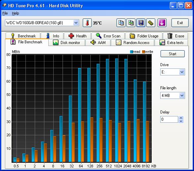194x171 pixels.
Task: Click the blue read legend swatch
Action: (x=131, y=52)
